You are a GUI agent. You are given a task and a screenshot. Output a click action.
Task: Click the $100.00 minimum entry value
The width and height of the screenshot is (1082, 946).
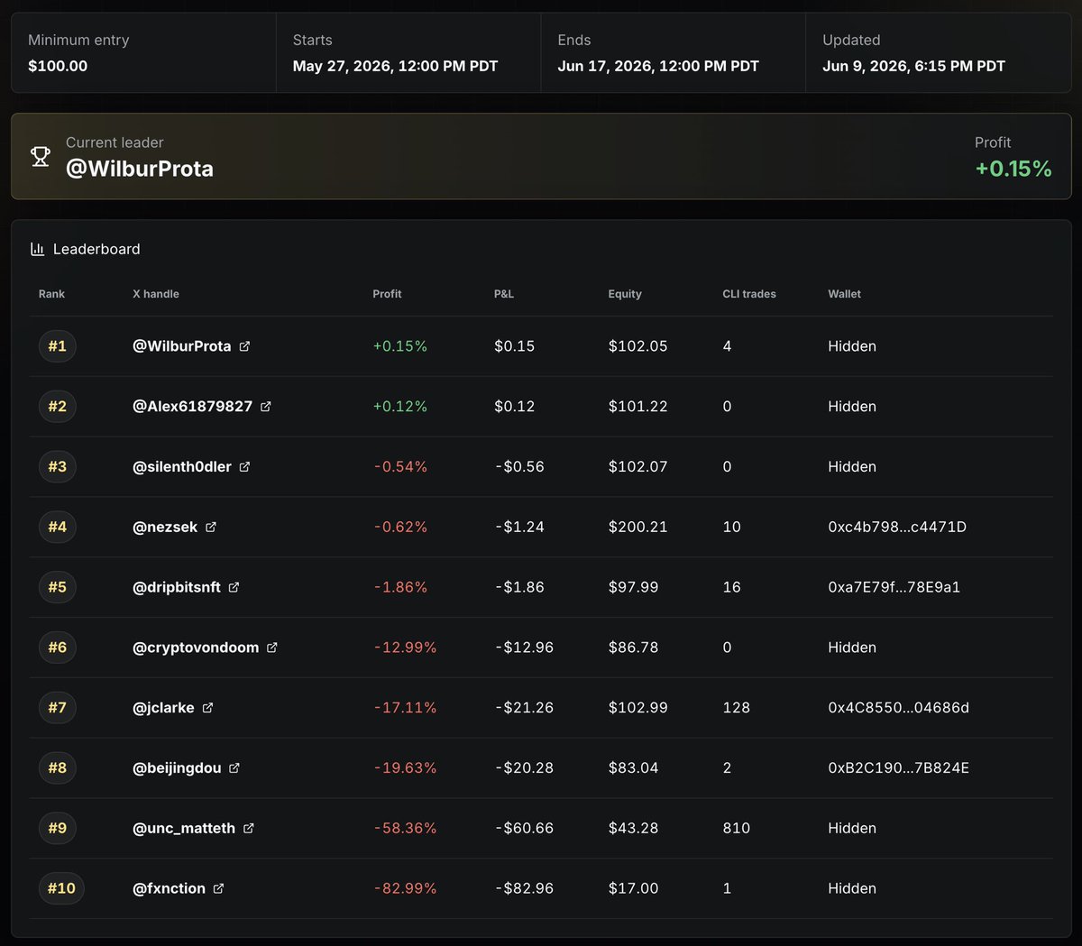click(58, 66)
